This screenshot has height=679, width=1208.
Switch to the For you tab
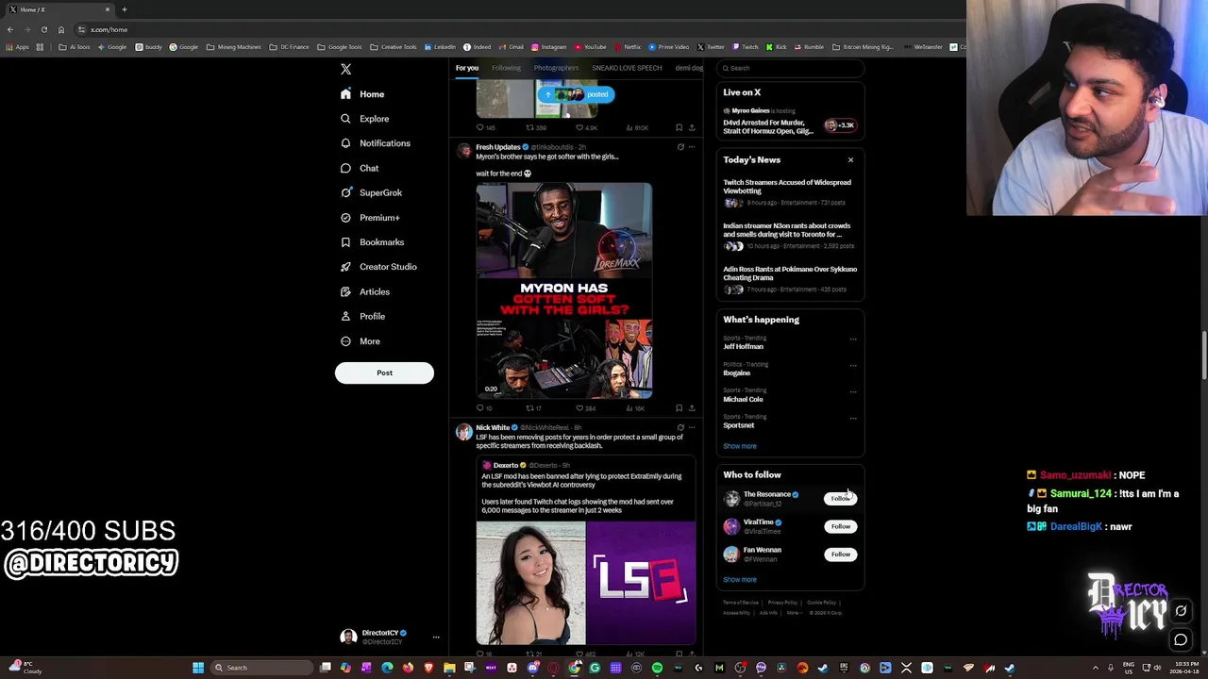tap(466, 68)
